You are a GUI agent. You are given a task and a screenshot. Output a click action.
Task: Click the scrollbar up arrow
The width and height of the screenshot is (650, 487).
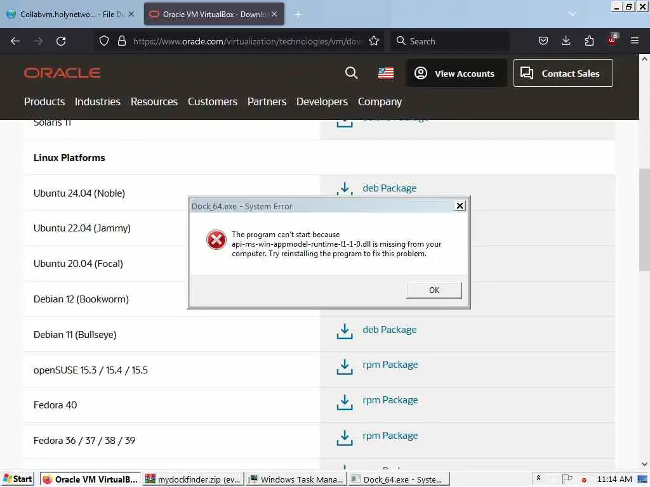[644, 59]
